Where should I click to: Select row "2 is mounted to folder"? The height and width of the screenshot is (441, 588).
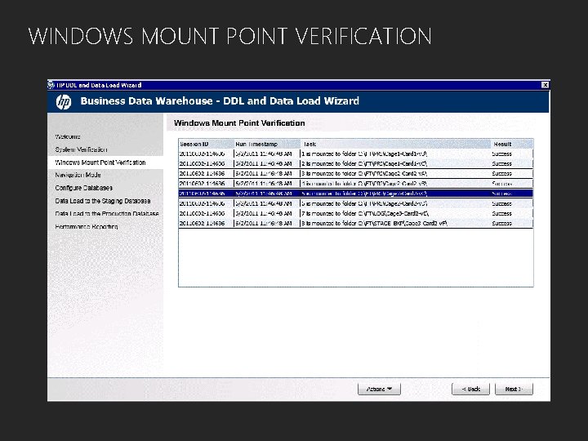click(355, 163)
